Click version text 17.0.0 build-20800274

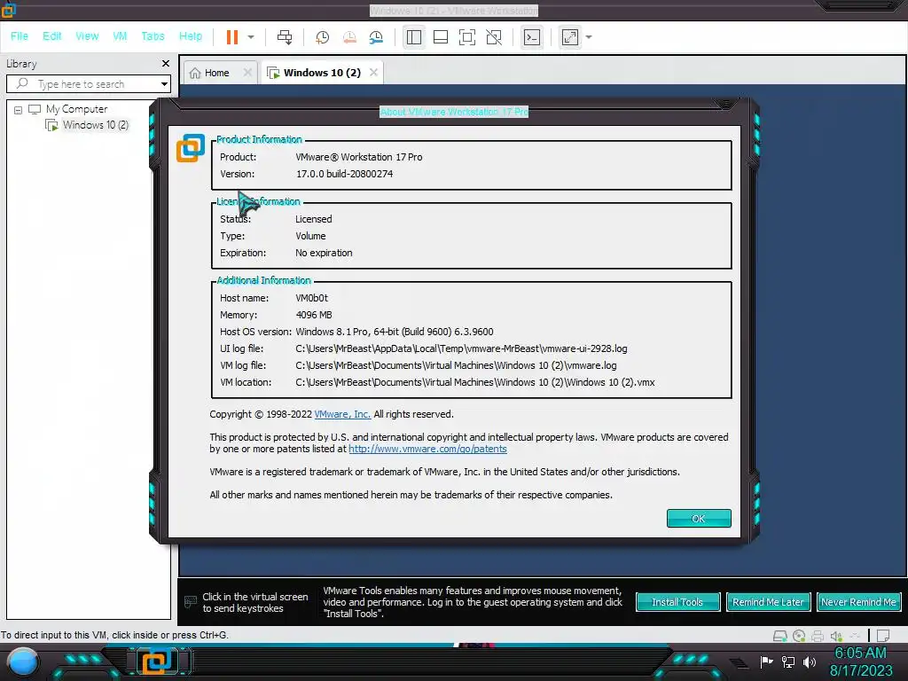[x=345, y=174]
